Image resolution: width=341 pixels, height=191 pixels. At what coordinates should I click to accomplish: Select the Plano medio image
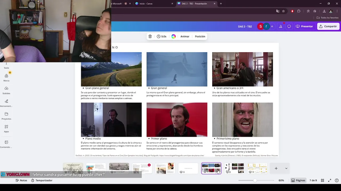[x=111, y=120]
